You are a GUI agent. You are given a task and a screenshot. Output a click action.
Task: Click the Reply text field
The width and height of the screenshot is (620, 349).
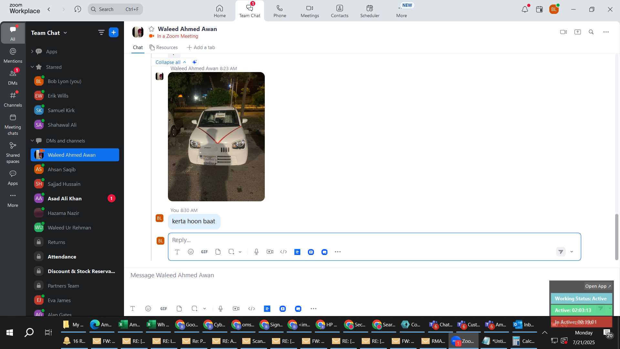[374, 240]
